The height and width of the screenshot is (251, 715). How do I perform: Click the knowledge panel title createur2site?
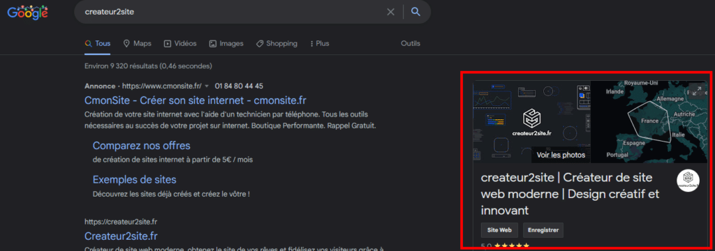(x=570, y=194)
